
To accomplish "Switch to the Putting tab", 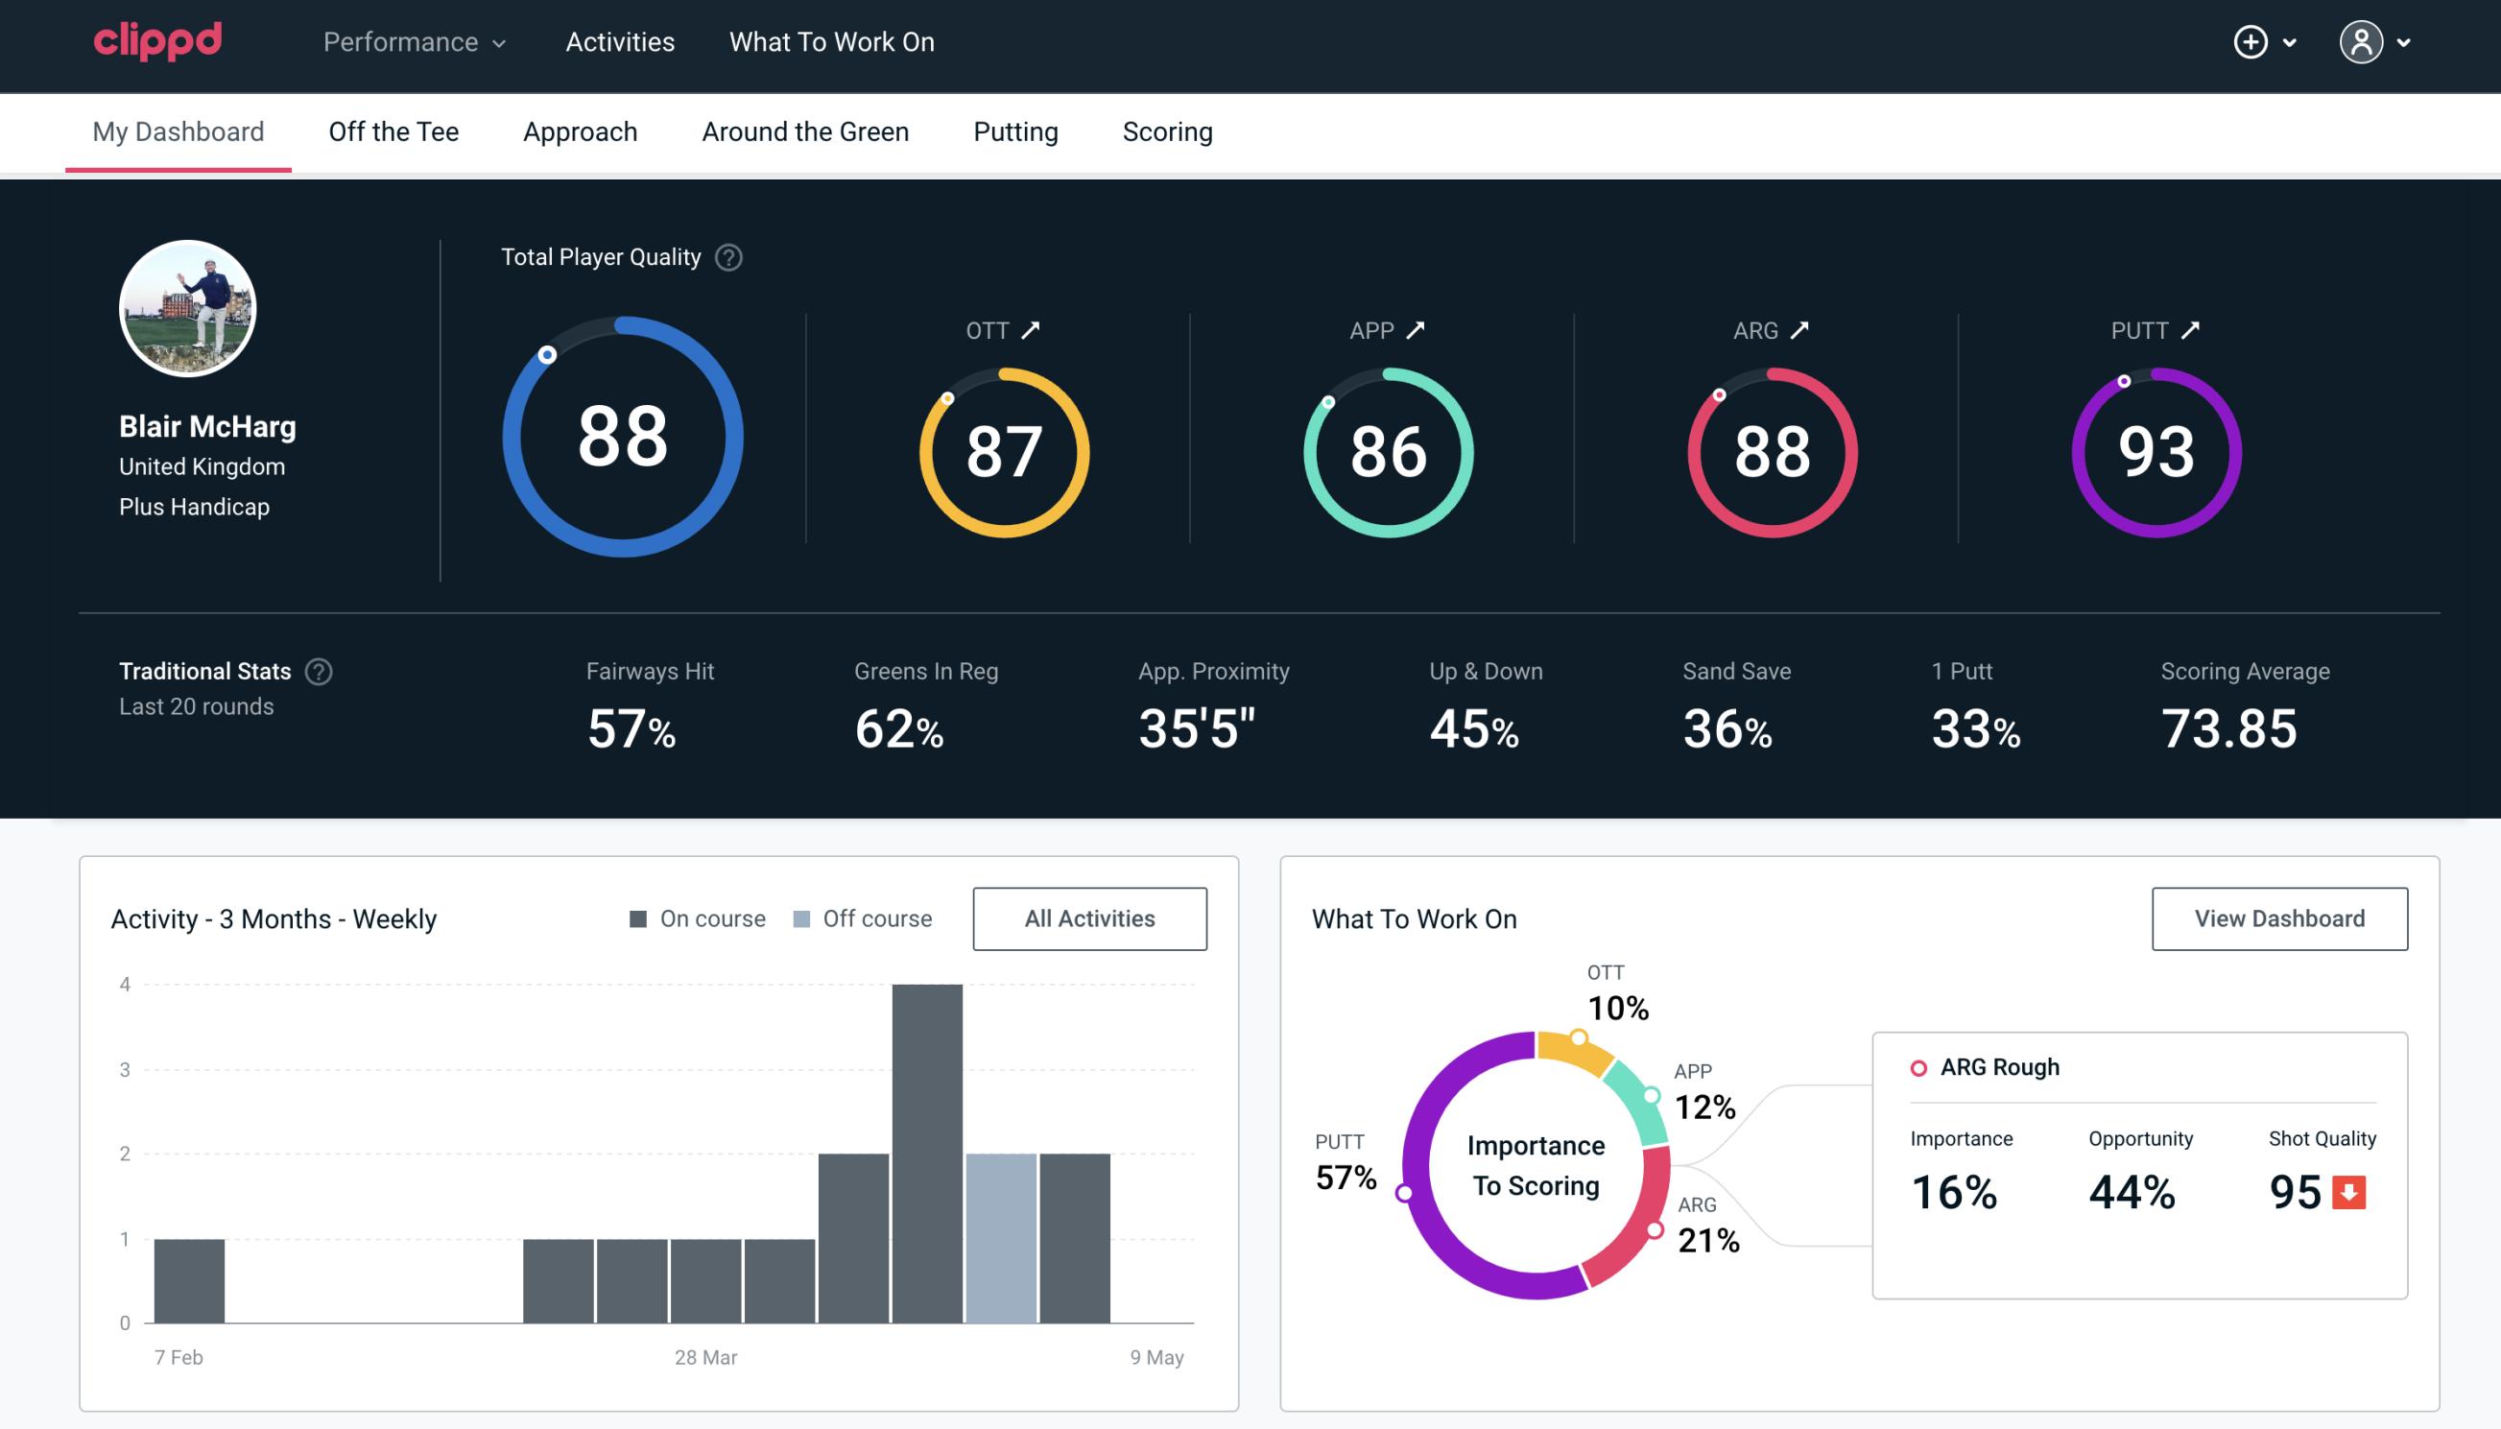I will pos(1013,131).
